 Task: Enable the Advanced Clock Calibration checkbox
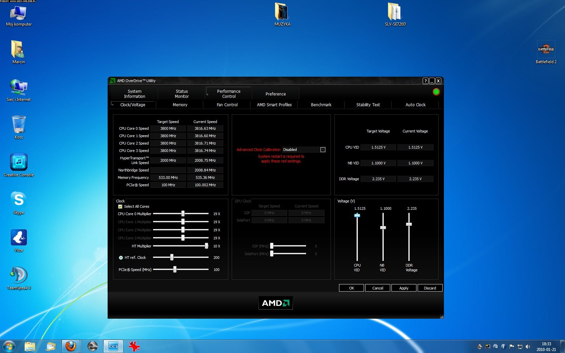coord(323,150)
